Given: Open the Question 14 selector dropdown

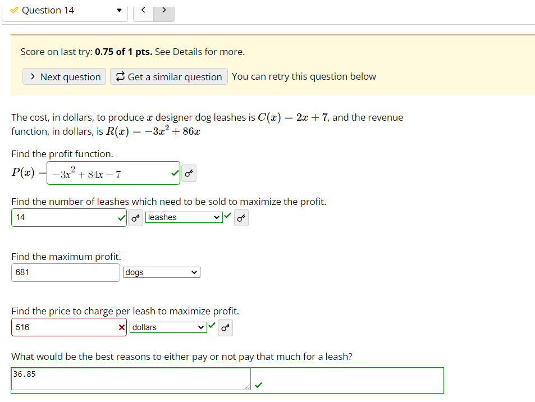Looking at the screenshot, I should tap(118, 10).
